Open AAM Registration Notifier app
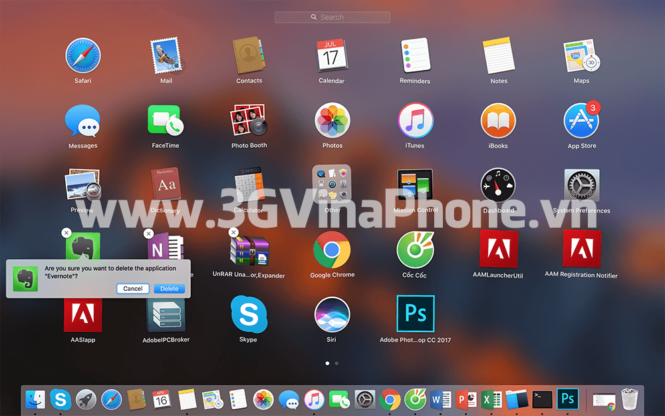Viewport: 665px width, 416px height. coord(582,249)
